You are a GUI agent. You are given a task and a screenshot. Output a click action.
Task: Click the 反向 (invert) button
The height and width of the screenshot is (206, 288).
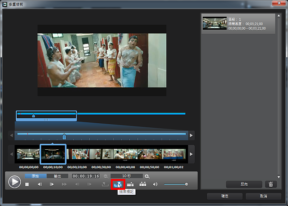(244, 184)
